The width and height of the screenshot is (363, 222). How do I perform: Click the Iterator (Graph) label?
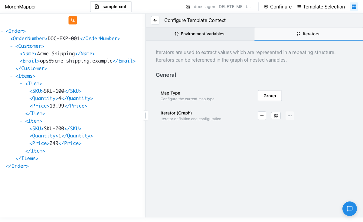click(176, 113)
